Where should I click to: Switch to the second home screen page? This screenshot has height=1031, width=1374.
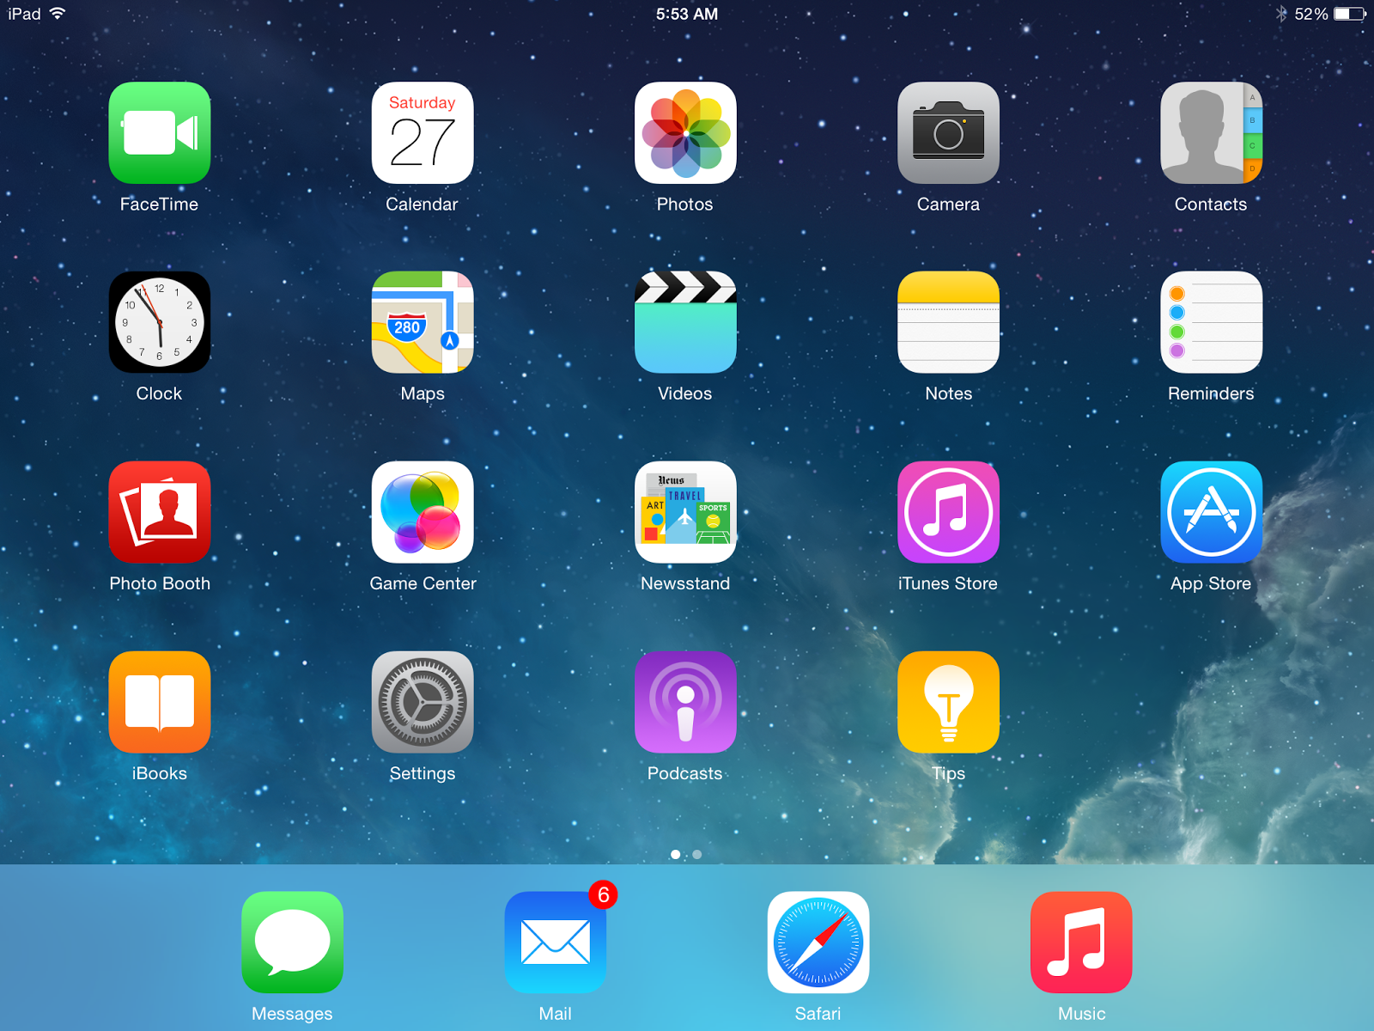click(x=696, y=855)
